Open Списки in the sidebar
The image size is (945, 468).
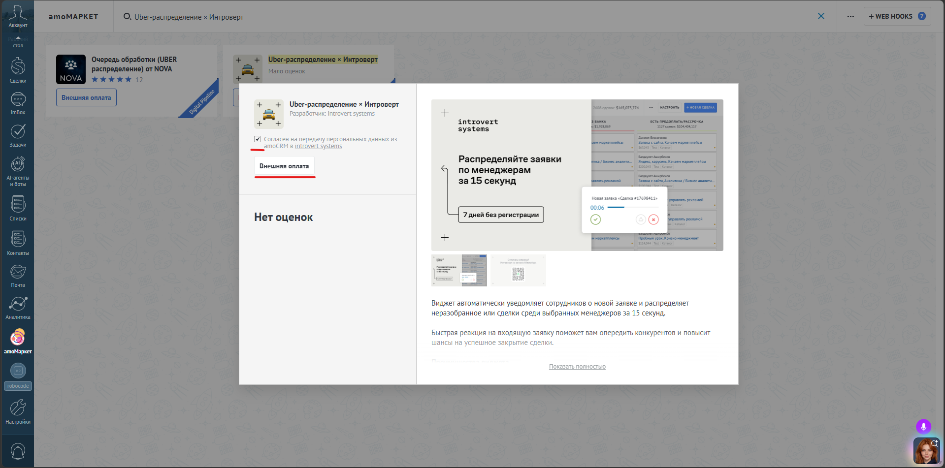pyautogui.click(x=18, y=208)
